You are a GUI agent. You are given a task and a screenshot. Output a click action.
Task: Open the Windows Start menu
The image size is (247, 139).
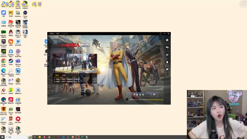pos(2,137)
